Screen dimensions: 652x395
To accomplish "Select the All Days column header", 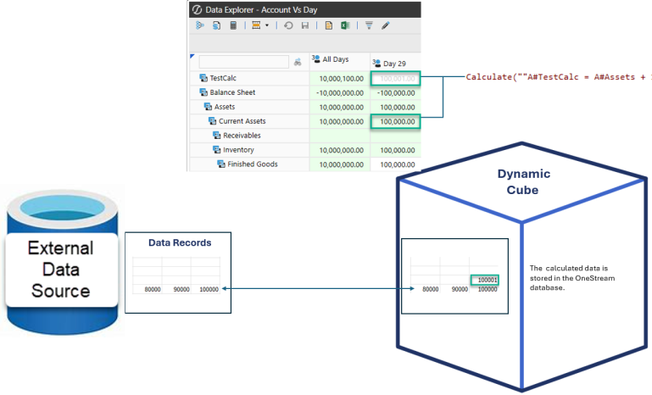I will (339, 59).
